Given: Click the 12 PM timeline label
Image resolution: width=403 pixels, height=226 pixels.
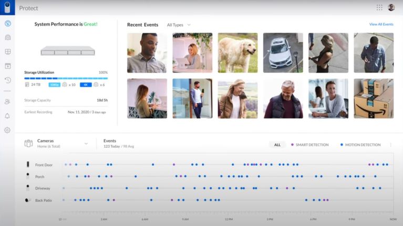Looking at the screenshot, I should [229, 219].
